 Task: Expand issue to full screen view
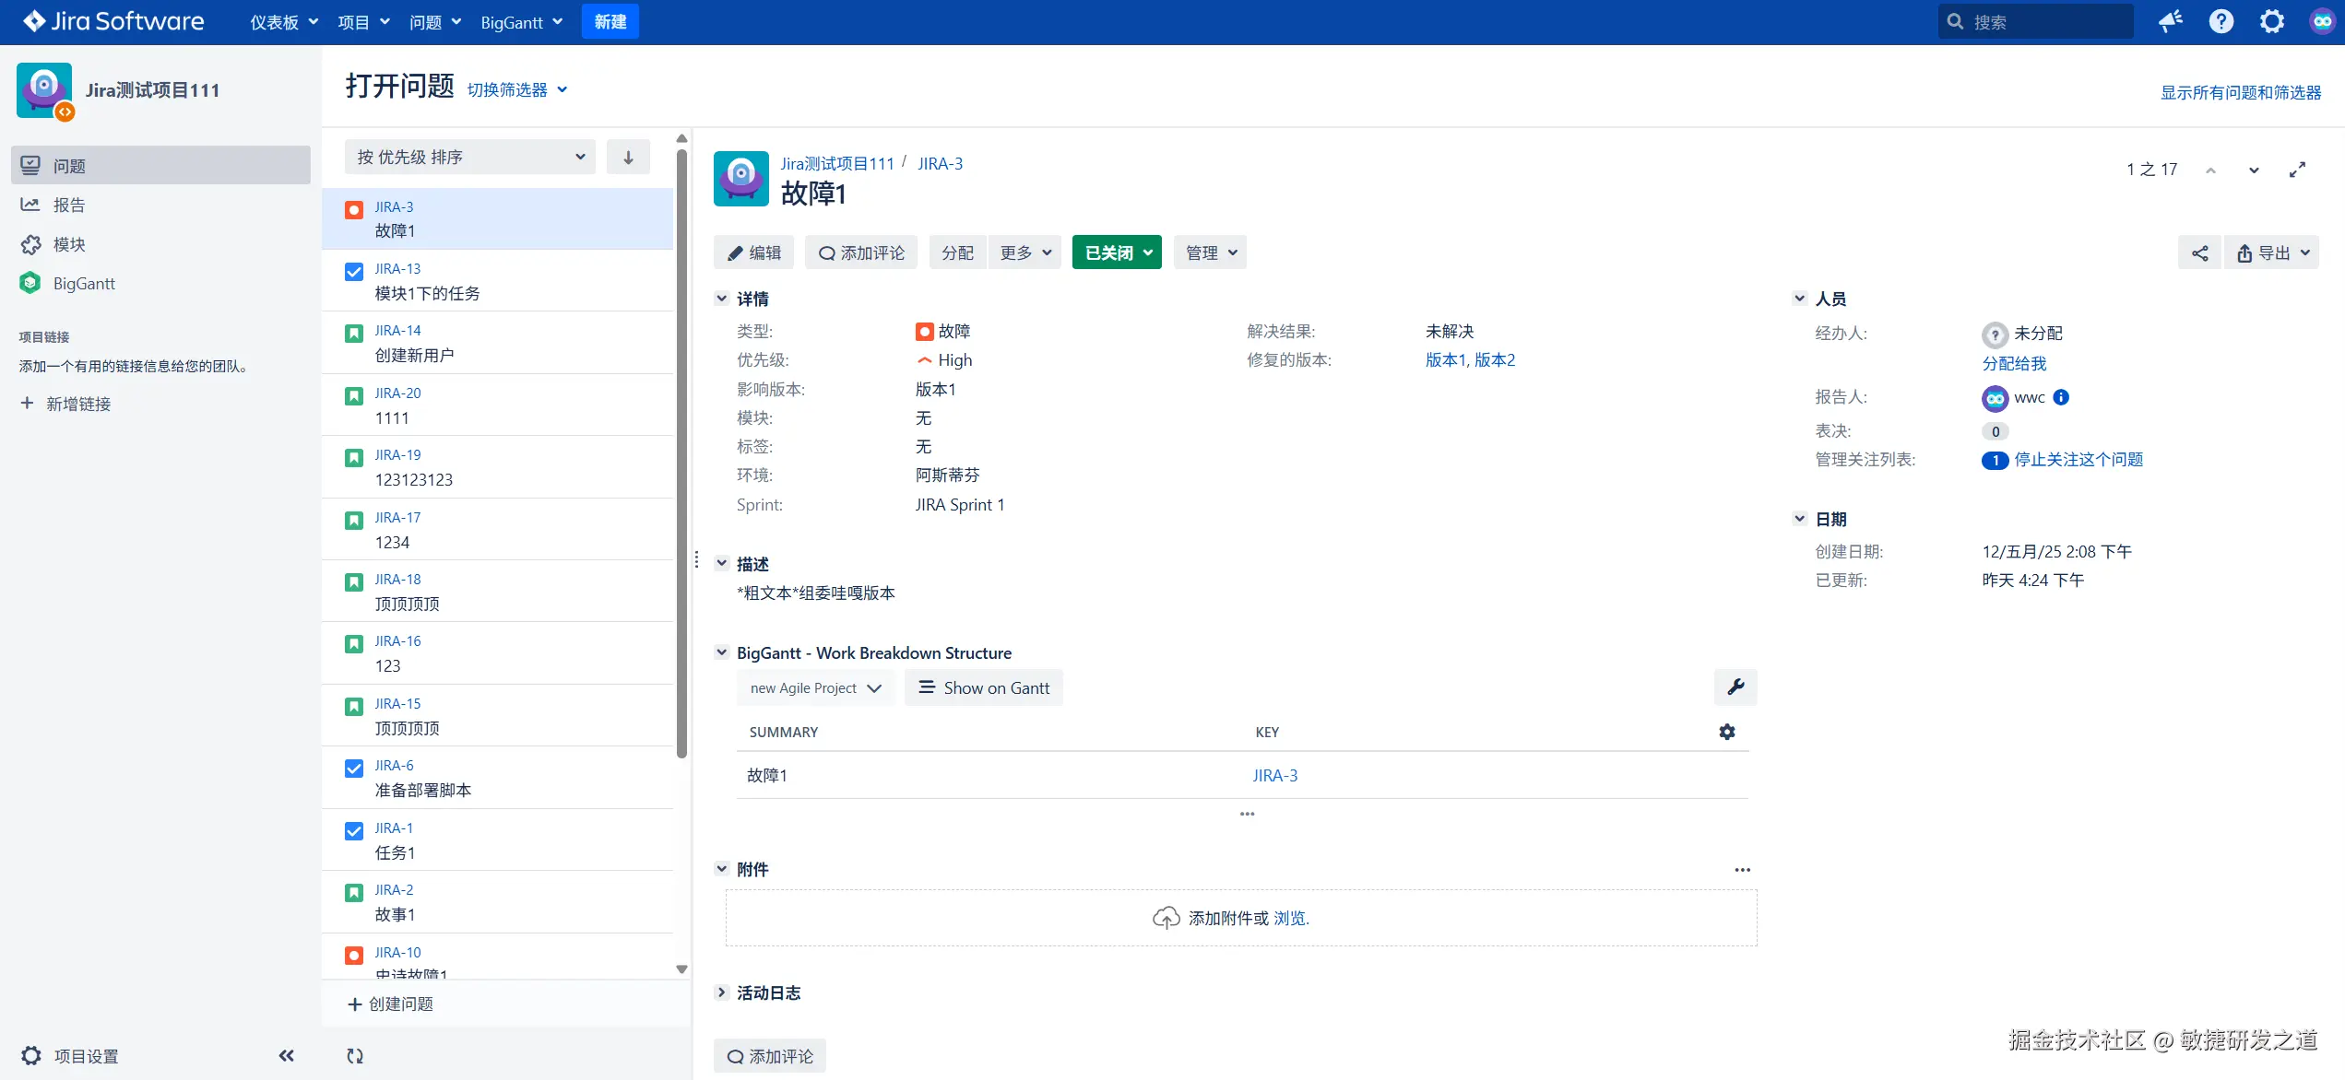click(2297, 170)
